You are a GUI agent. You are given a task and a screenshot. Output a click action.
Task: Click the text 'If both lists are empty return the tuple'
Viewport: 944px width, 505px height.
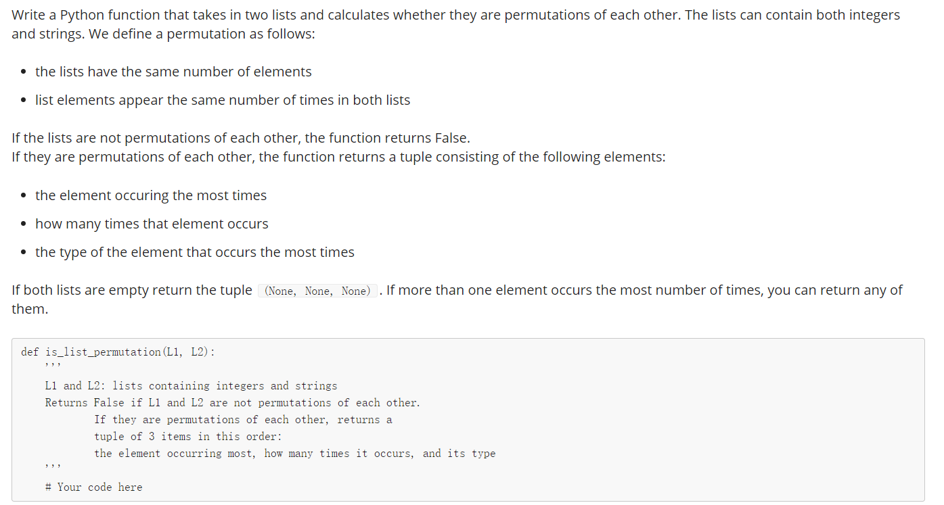point(132,291)
